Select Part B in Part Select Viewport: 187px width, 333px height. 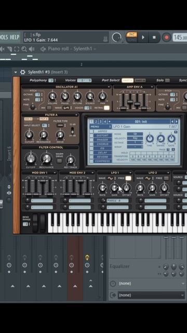(x=140, y=80)
